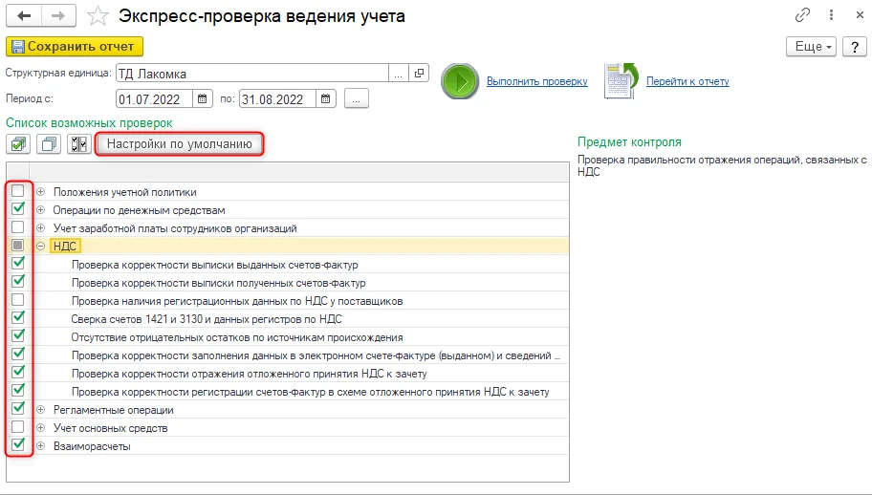Uncheck Взаиморасчеты checkbox
This screenshot has width=872, height=495.
(18, 445)
